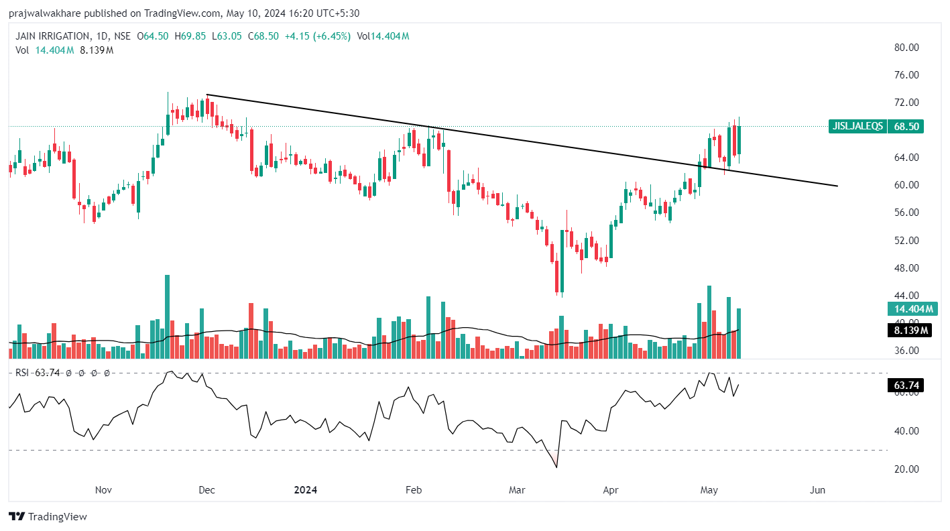Screen dimensions: 950x531
Task: Click the +4.15 (+6.45%) change value
Action: point(318,36)
